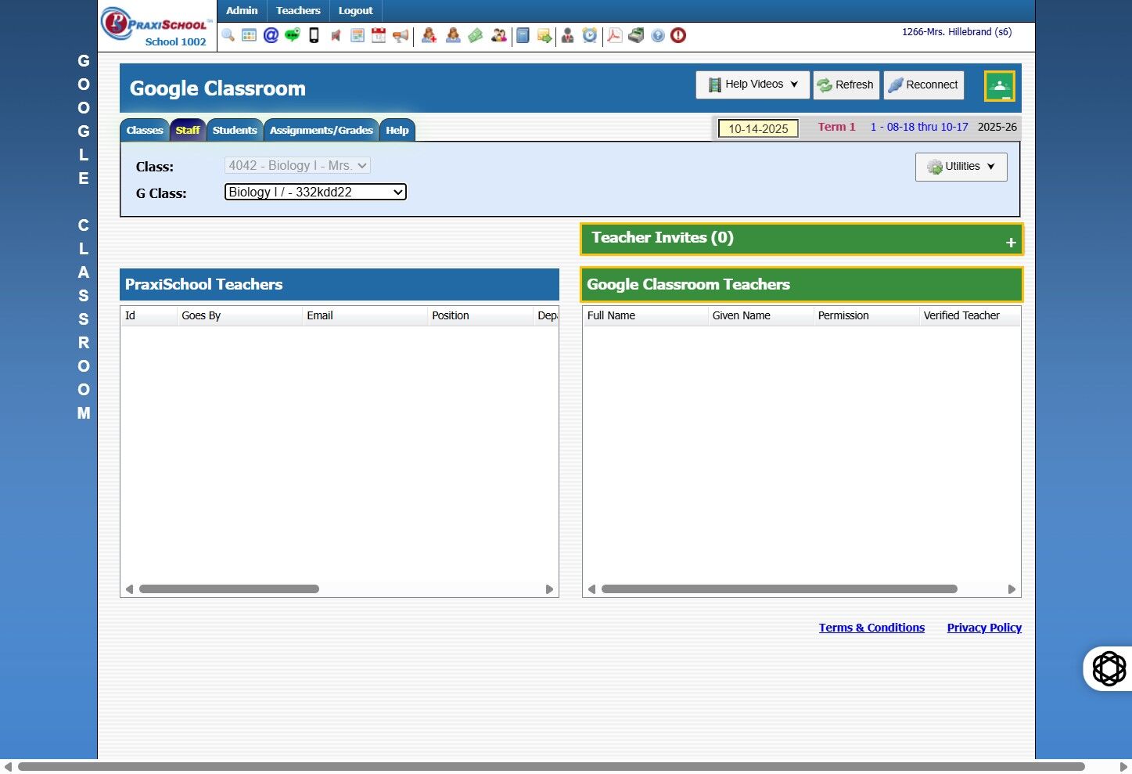Click left arrow of Google Classroom Teachers scrollbar
Viewport: 1132px width, 774px height.
(591, 589)
